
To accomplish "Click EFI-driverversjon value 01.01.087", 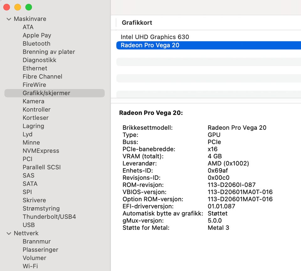I will click(221, 206).
